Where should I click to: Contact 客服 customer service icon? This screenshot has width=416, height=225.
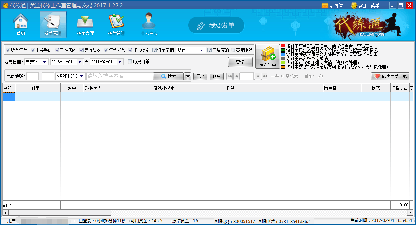coord(354,6)
